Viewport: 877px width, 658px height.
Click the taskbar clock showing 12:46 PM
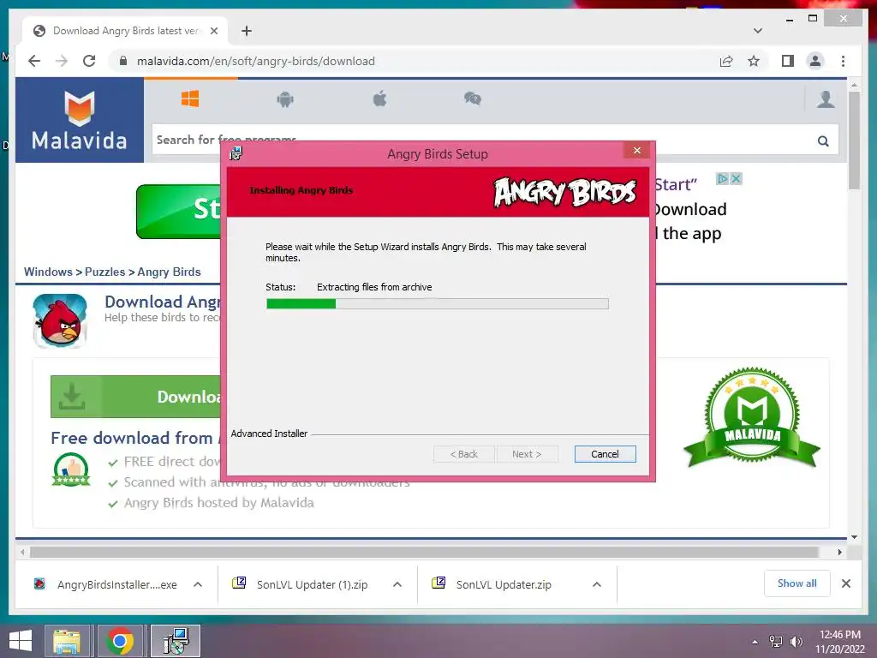click(839, 635)
